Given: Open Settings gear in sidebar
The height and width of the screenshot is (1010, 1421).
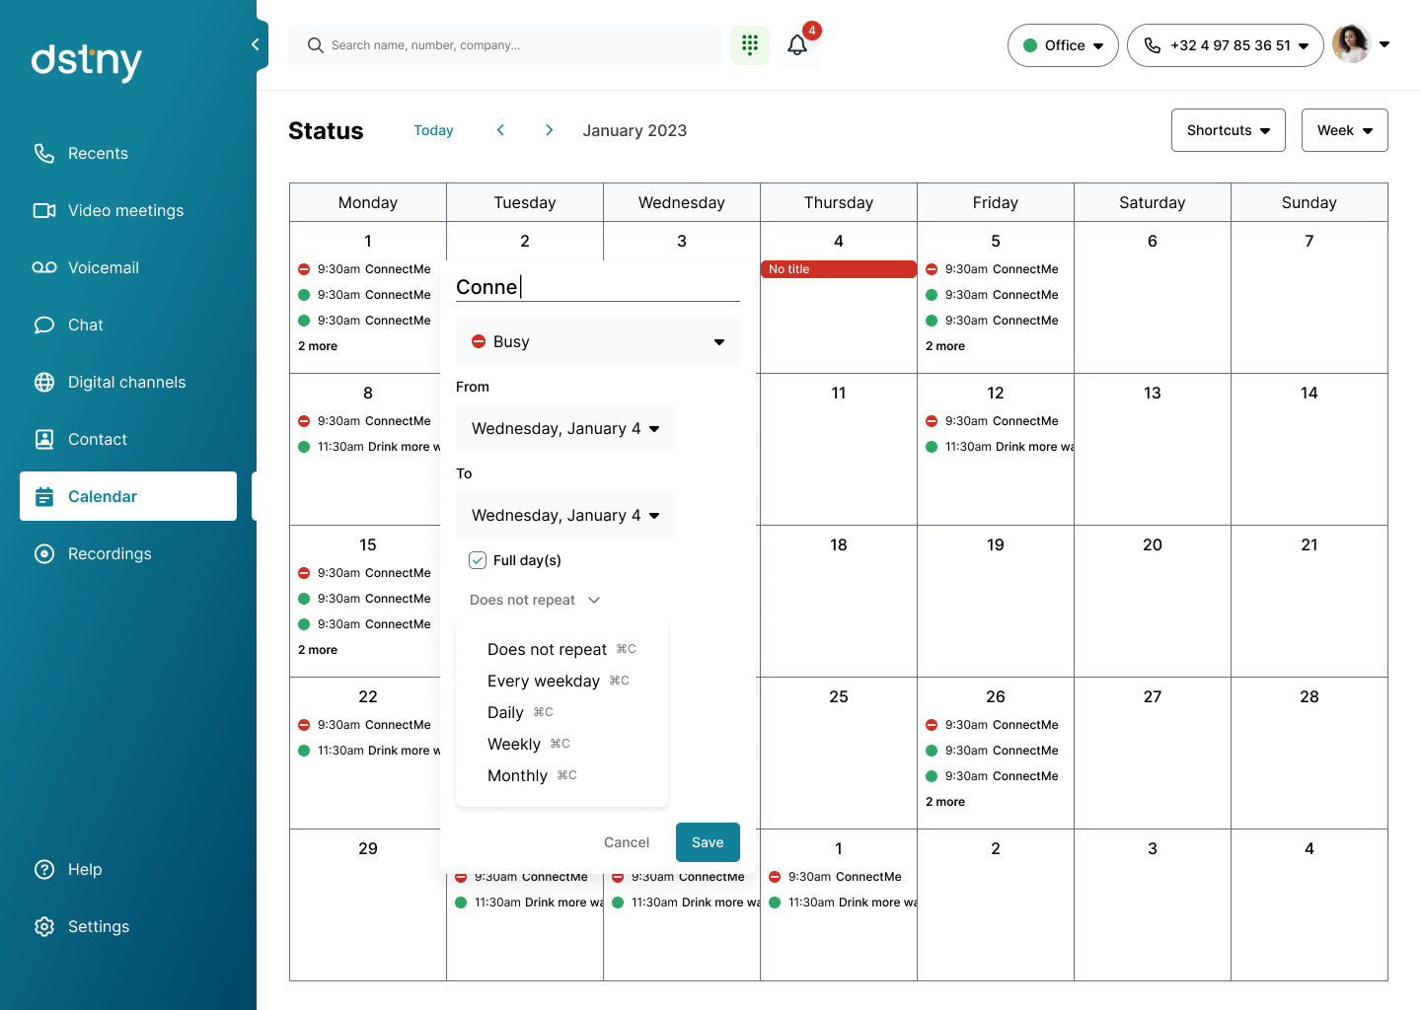Looking at the screenshot, I should (98, 926).
